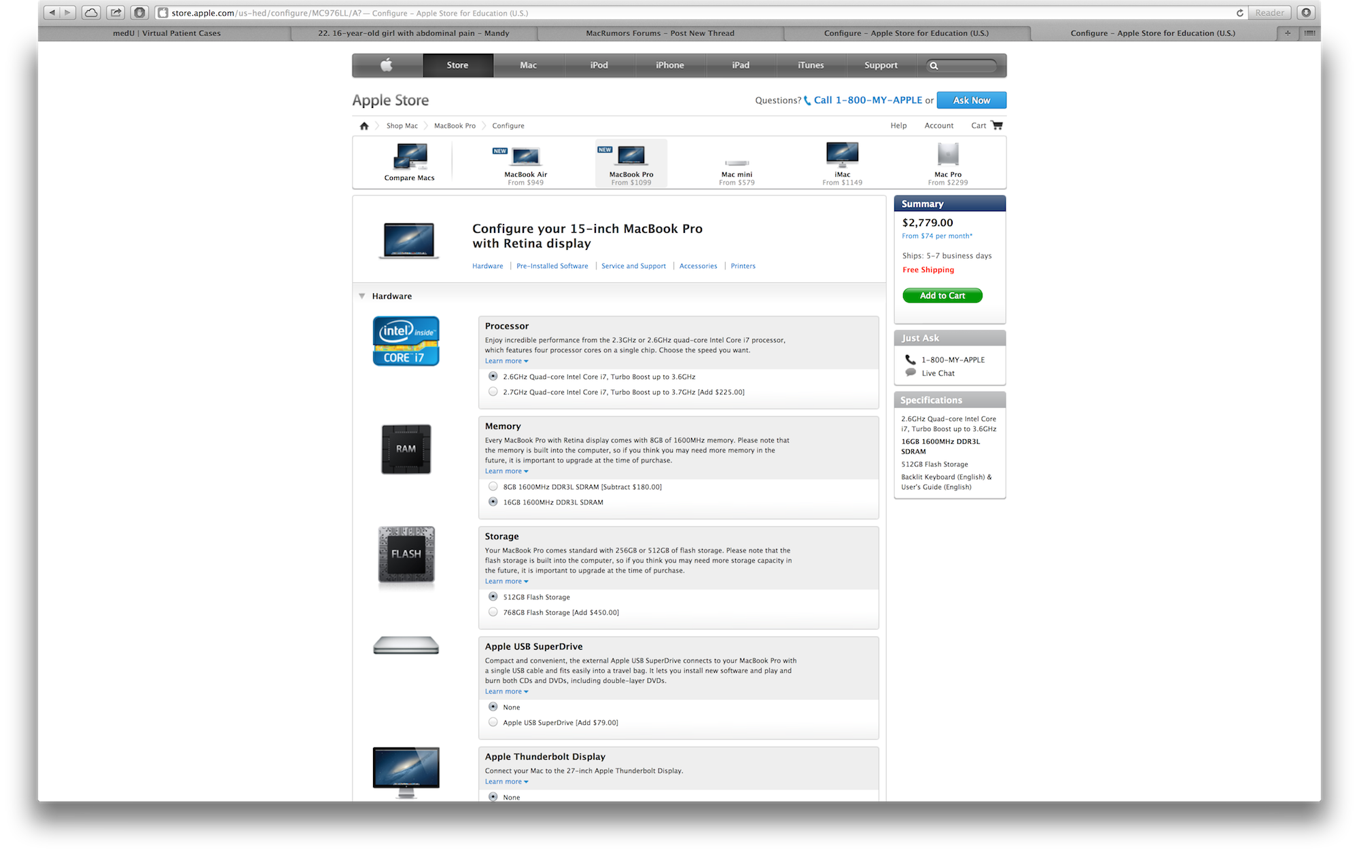
Task: Open the Support navigation tab
Action: point(881,65)
